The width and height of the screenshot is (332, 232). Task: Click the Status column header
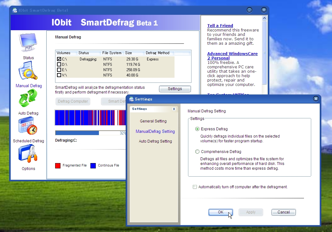click(x=89, y=53)
